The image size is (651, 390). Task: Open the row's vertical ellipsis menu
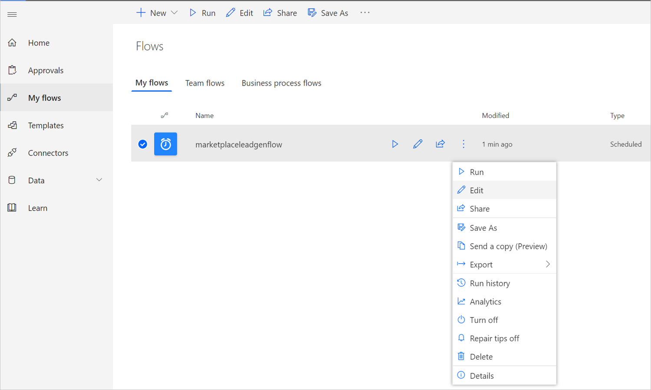463,144
